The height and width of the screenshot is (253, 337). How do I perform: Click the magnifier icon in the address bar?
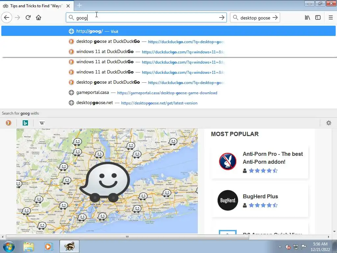point(71,17)
